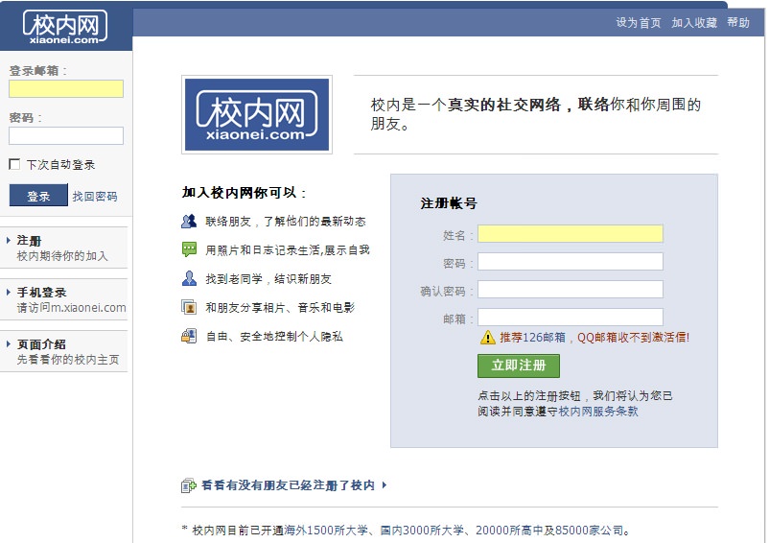The width and height of the screenshot is (769, 543).
Task: Click the 找回密码 link
Action: 95,197
